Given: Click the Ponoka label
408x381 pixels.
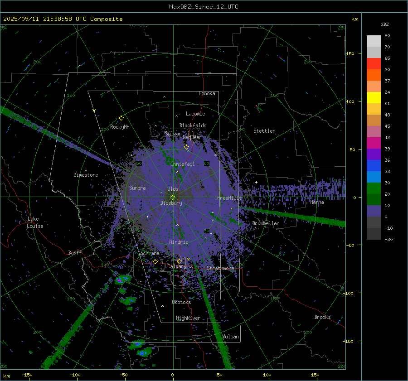Looking at the screenshot, I should (207, 94).
